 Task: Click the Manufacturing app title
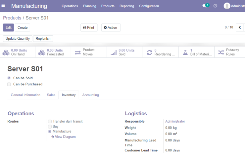pos(29,6)
